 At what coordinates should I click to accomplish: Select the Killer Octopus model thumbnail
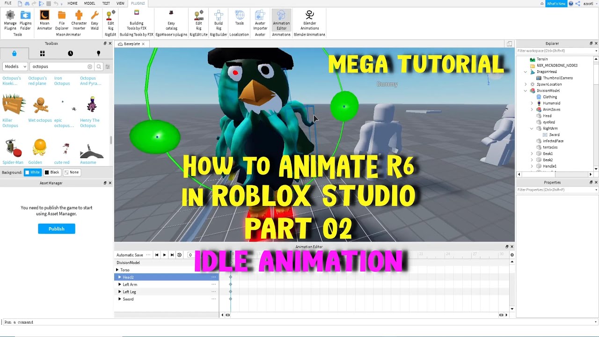[x=14, y=105]
